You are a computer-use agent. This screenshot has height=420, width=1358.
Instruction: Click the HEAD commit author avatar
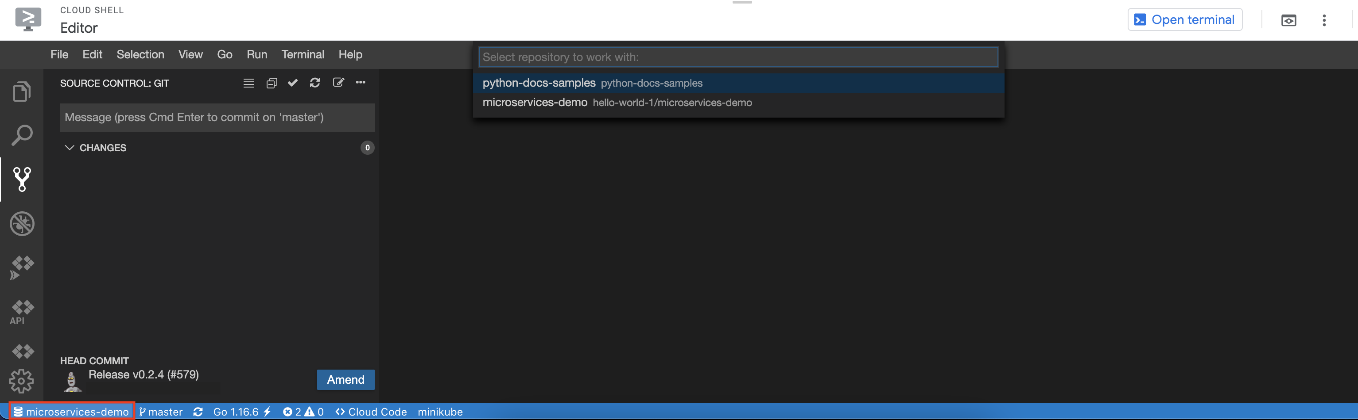pyautogui.click(x=72, y=381)
